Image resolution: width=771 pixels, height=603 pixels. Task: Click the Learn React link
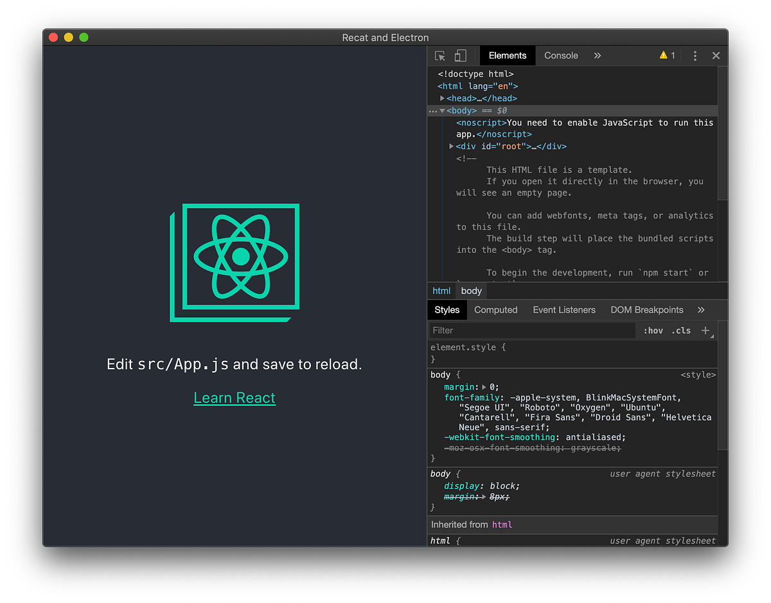[235, 398]
